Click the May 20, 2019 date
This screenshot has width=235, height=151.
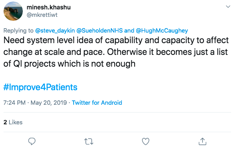click(49, 103)
